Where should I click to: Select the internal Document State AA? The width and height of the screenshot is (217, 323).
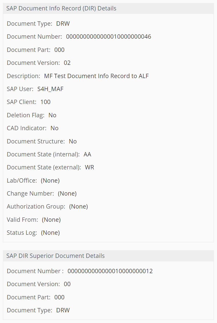87,154
